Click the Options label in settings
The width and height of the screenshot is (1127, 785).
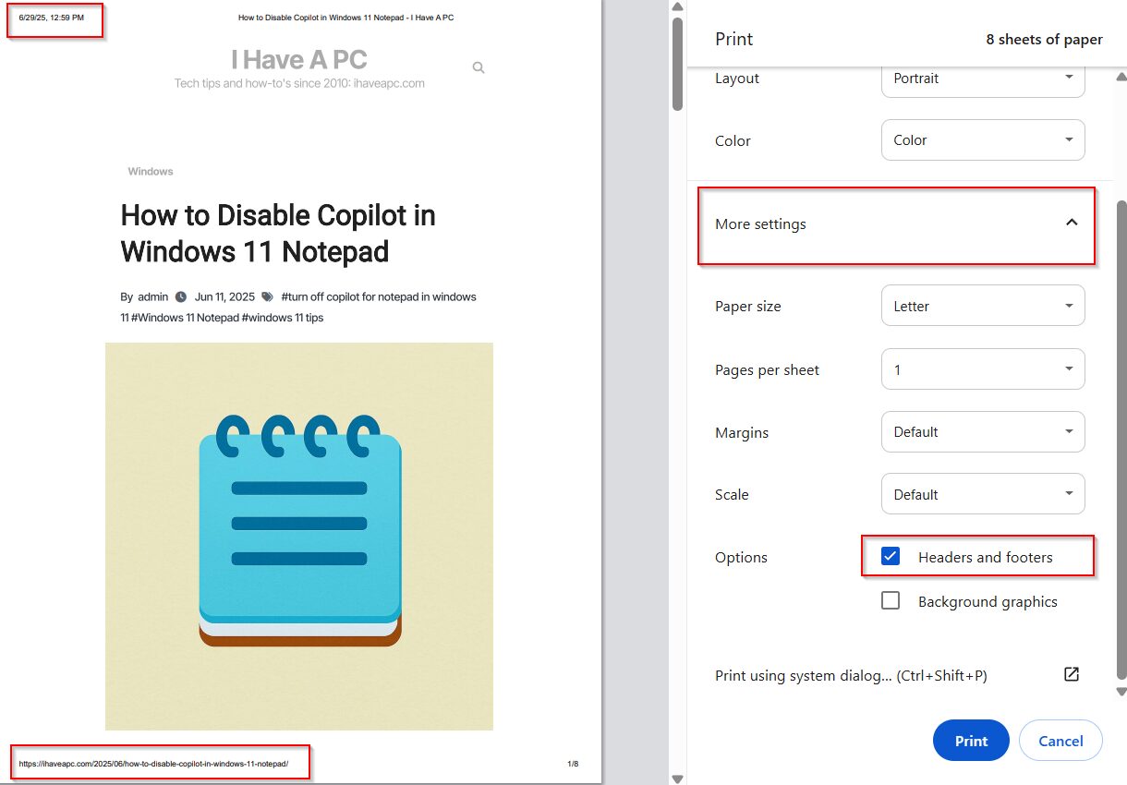click(x=741, y=558)
